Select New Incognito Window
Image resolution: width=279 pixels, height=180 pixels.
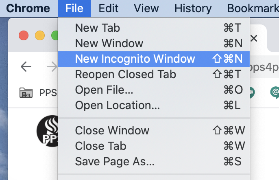pyautogui.click(x=154, y=59)
